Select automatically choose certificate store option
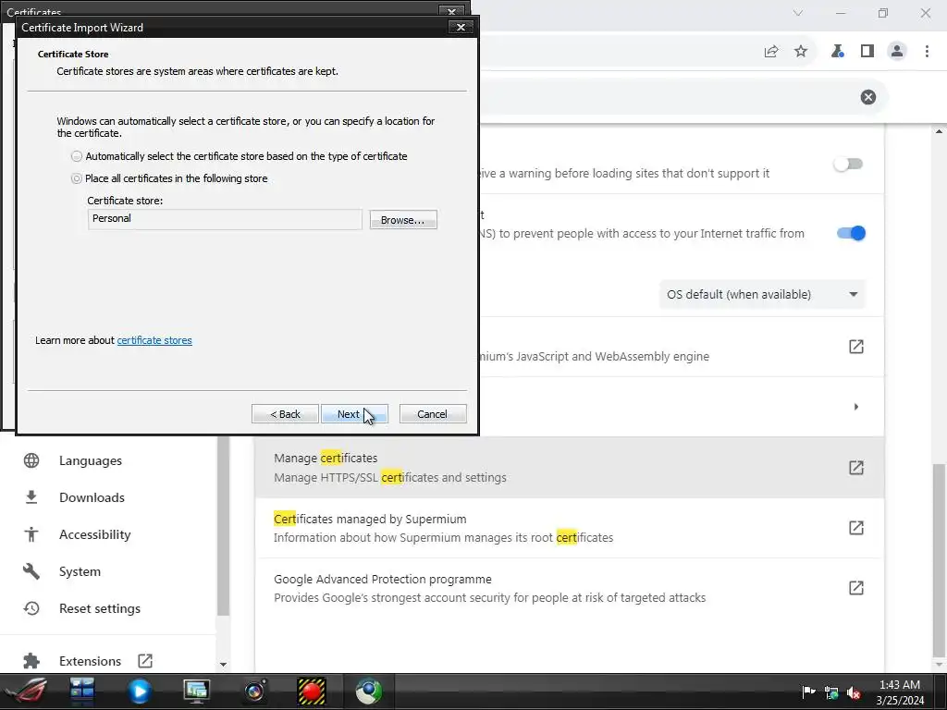The width and height of the screenshot is (947, 710). [77, 156]
